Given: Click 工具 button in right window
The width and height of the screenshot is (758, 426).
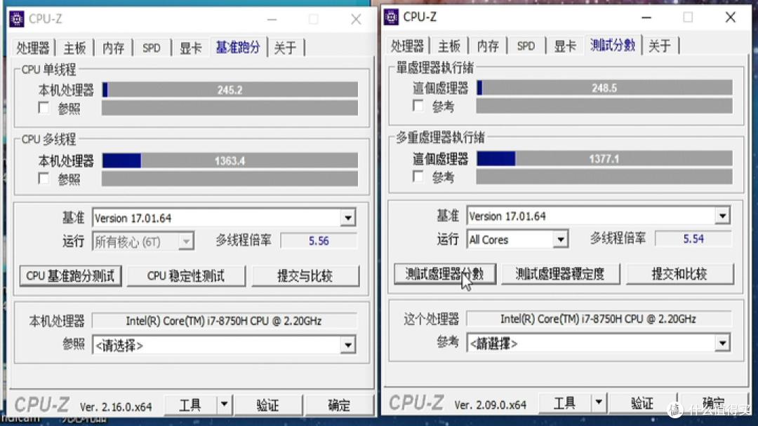Looking at the screenshot, I should (564, 402).
